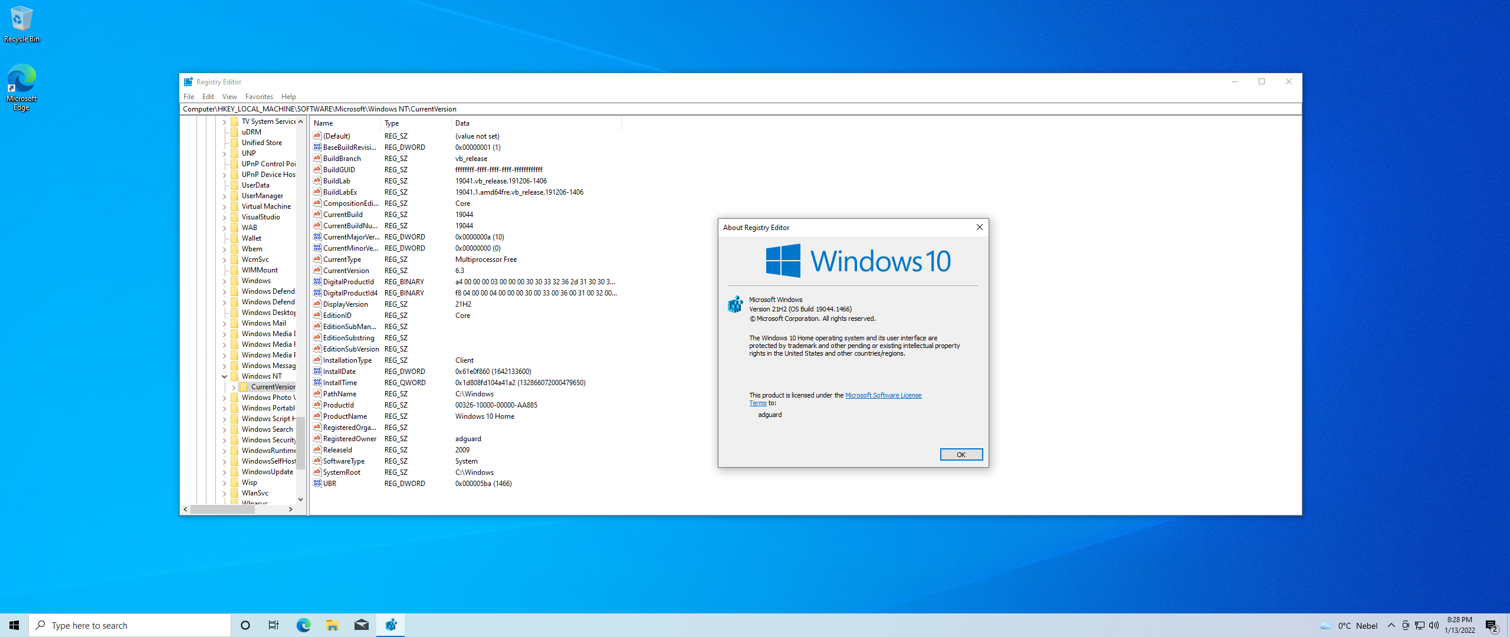Viewport: 1510px width, 637px height.
Task: Expand the Virtual Machine tree node
Action: 225,206
